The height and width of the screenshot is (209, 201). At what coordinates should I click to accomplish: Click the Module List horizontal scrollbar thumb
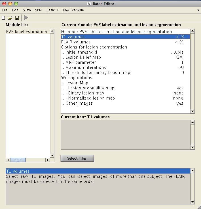click(18, 160)
